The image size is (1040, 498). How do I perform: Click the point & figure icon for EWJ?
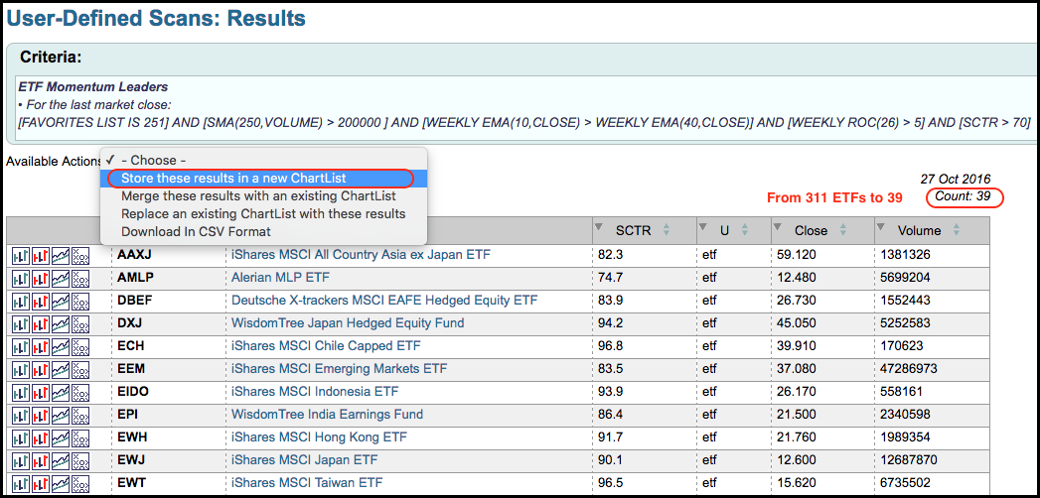pos(80,461)
